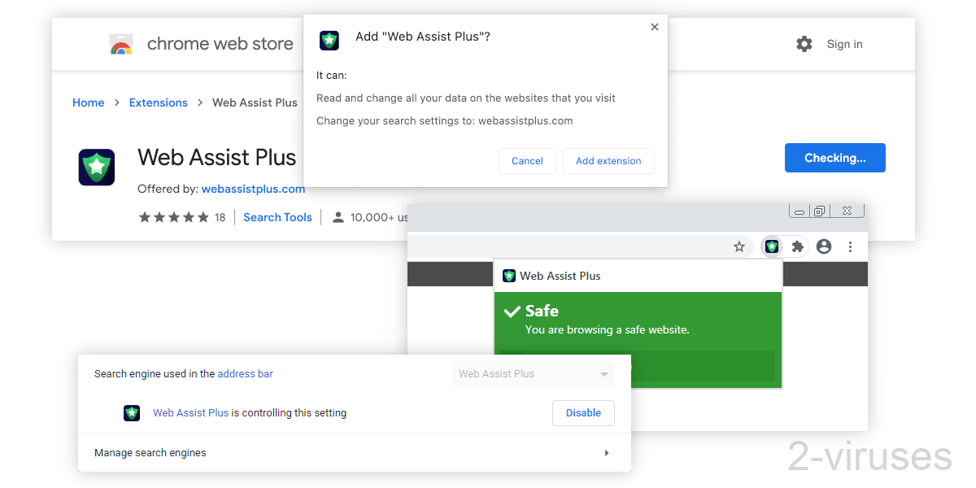Click the Chrome Web Store logo
Image resolution: width=976 pixels, height=488 pixels.
[120, 44]
